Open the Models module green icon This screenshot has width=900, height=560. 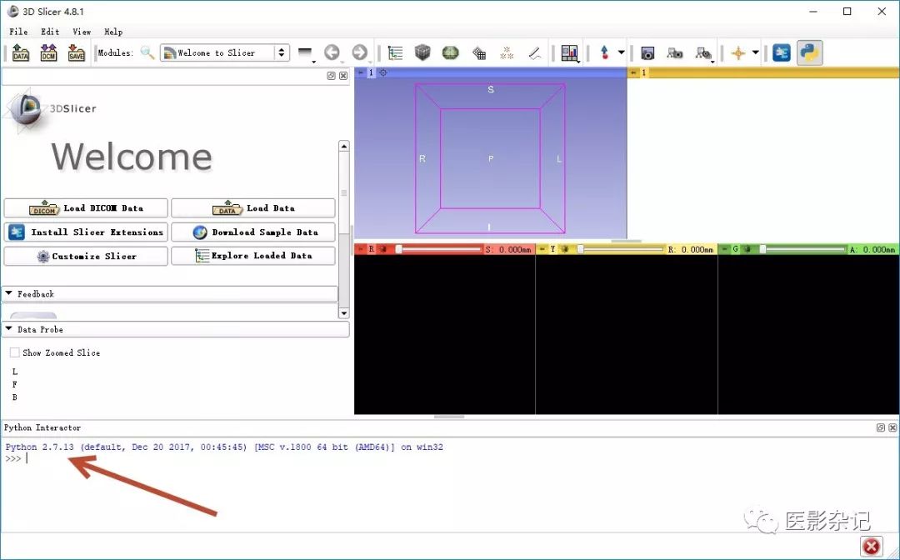(x=451, y=52)
